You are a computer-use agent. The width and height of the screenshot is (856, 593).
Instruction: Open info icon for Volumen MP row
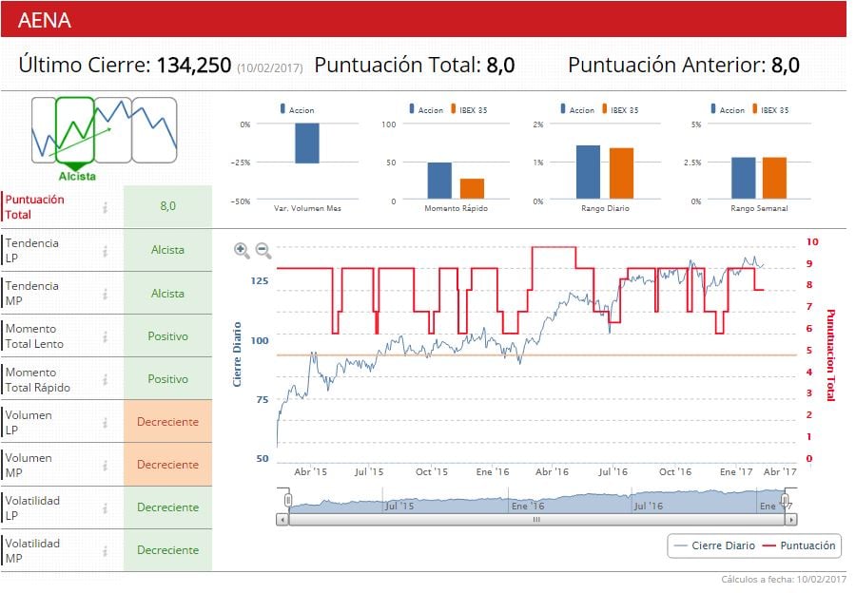pos(105,466)
